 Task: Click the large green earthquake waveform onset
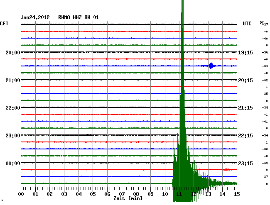173,183
